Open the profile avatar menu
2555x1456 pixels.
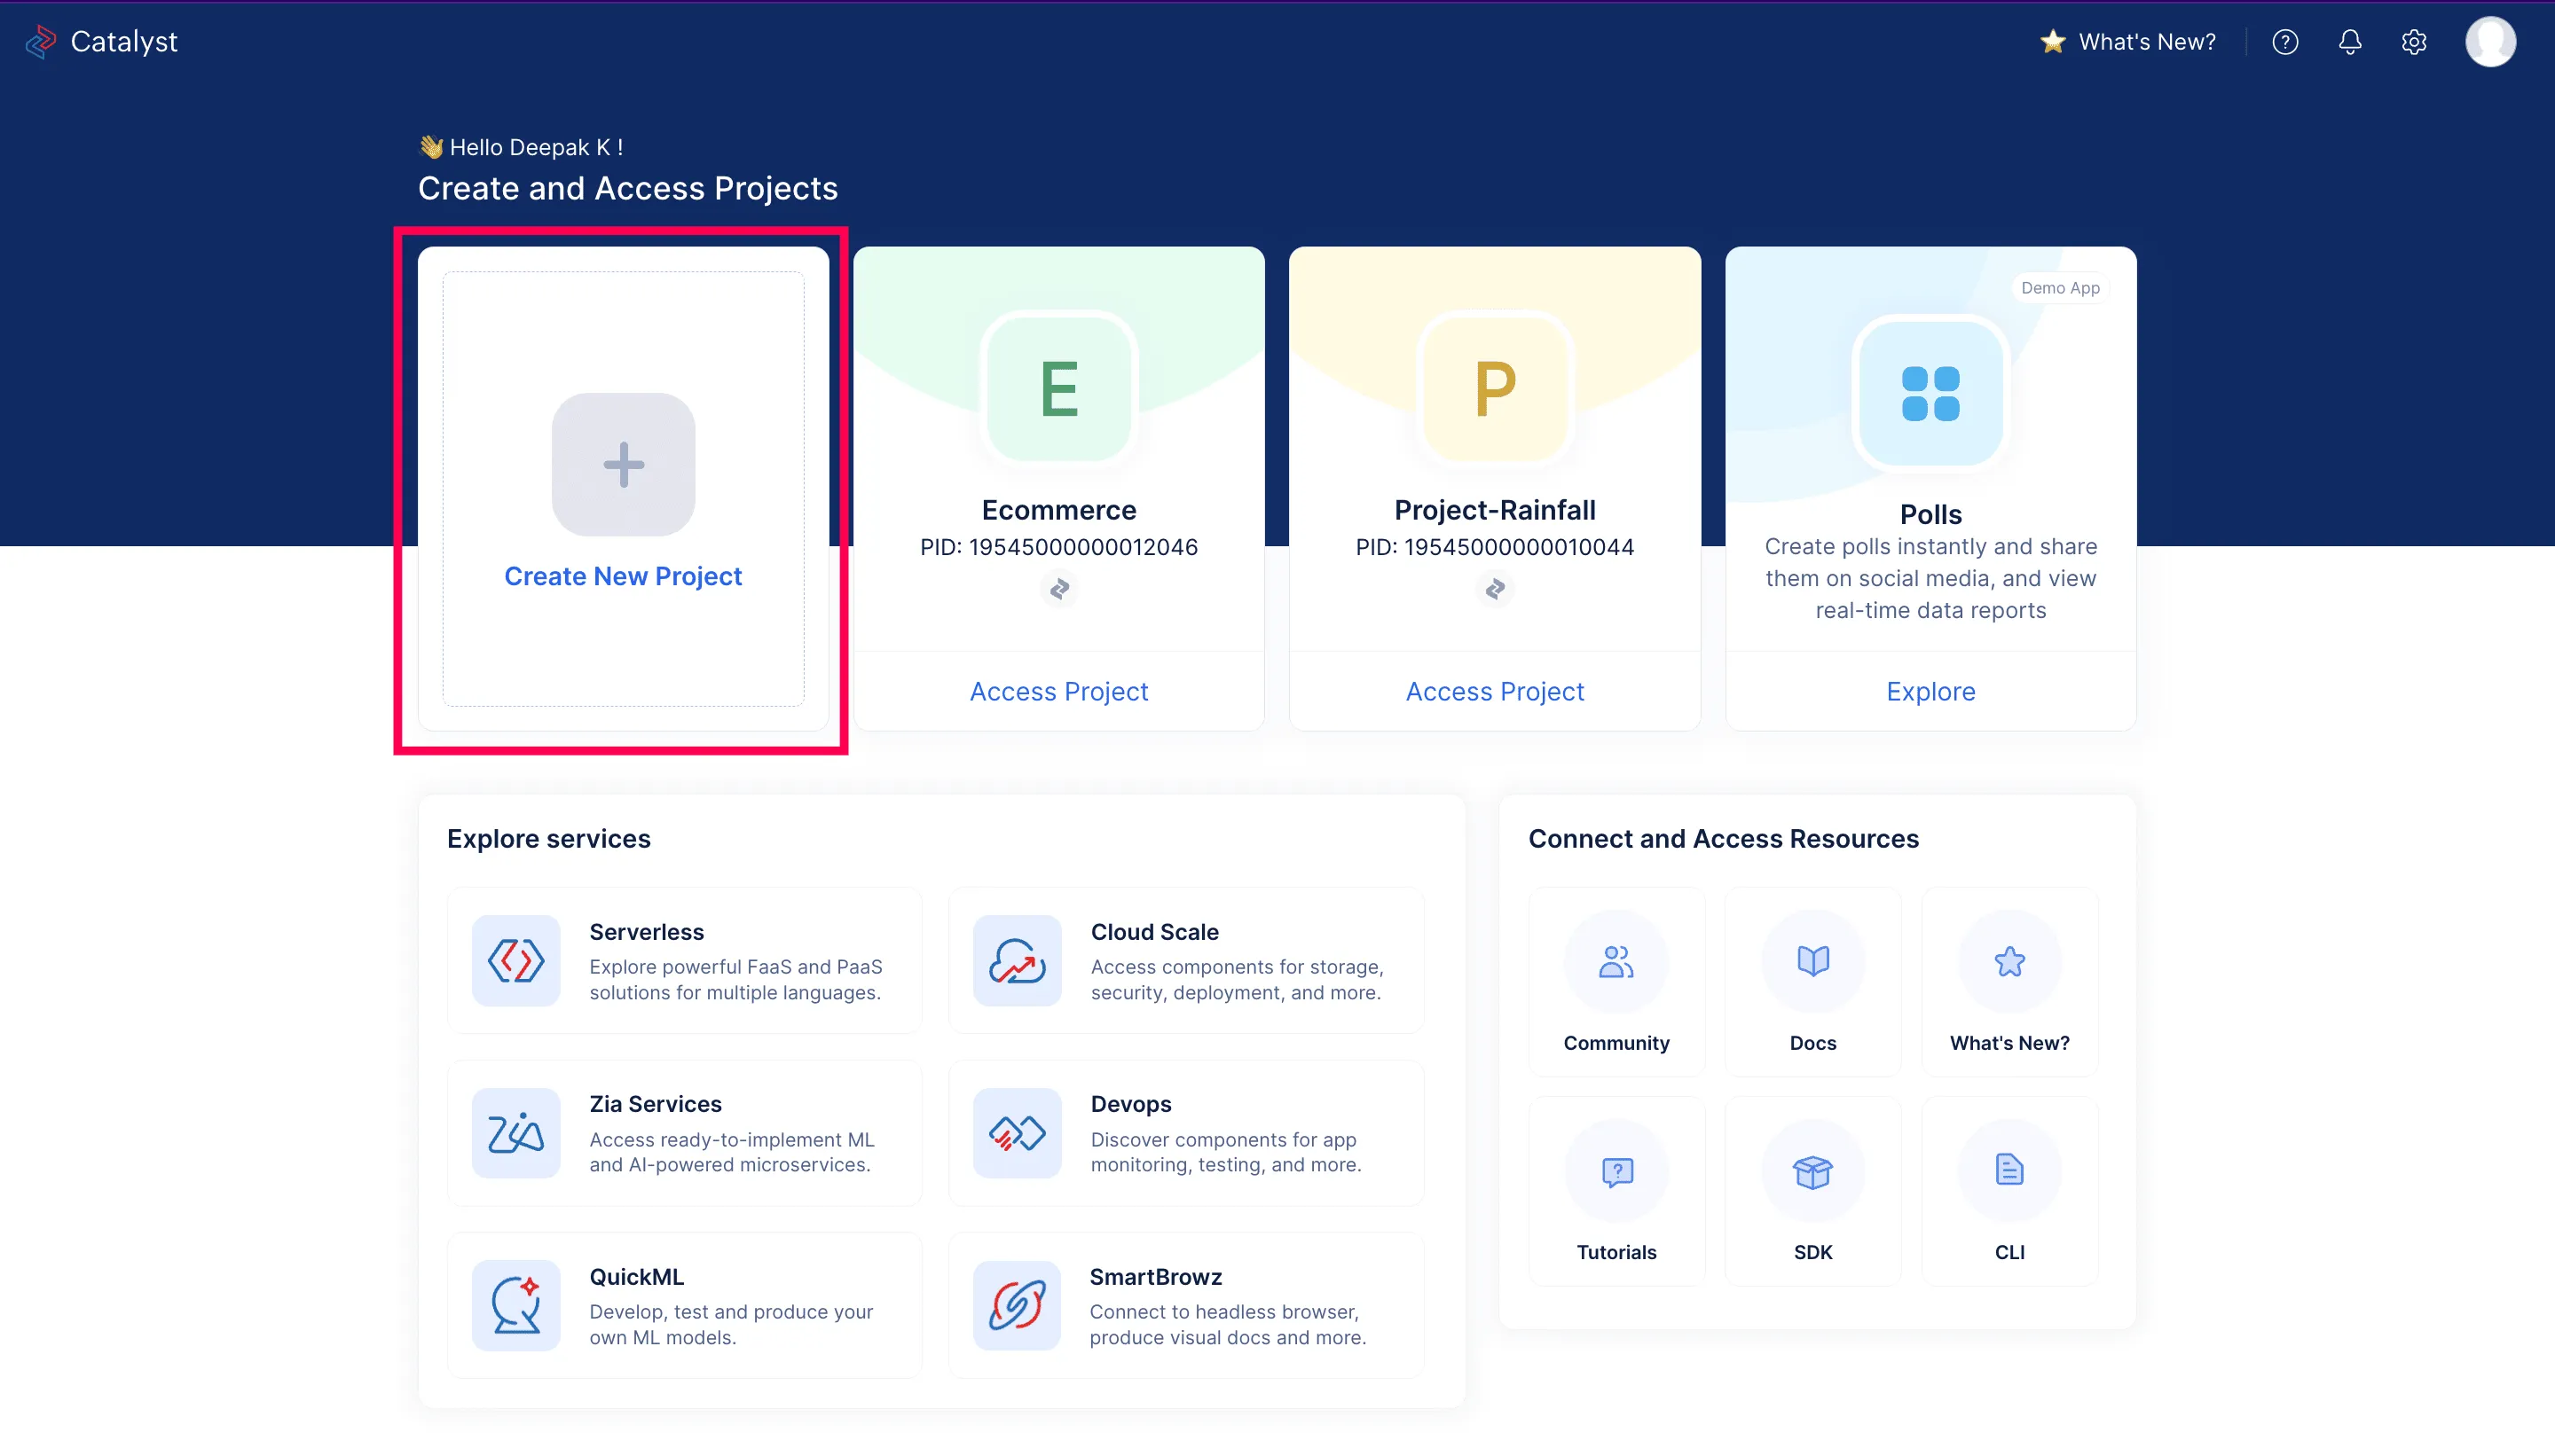coord(2489,41)
